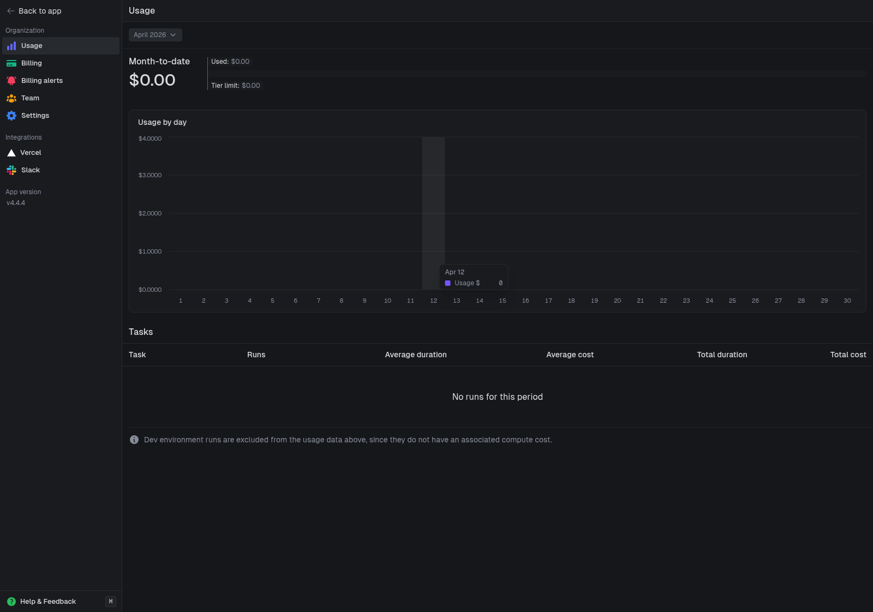Viewport: 873px width, 612px height.
Task: Click the Billing alerts bell icon
Action: point(11,81)
